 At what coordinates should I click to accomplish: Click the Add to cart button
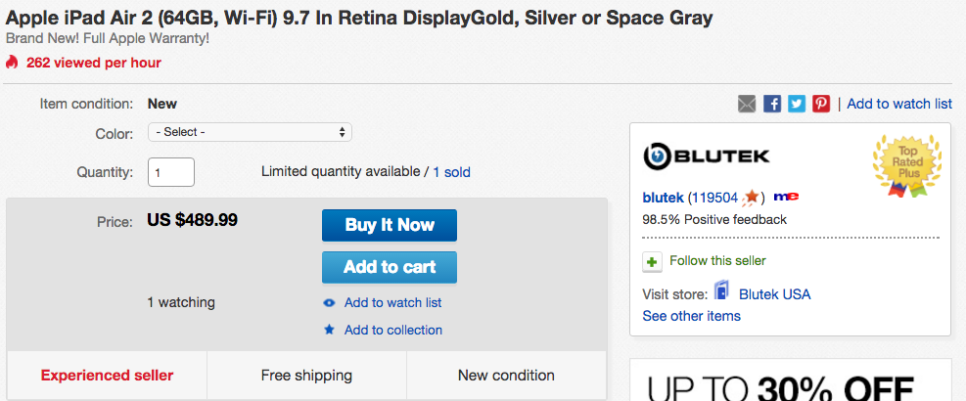tap(390, 267)
